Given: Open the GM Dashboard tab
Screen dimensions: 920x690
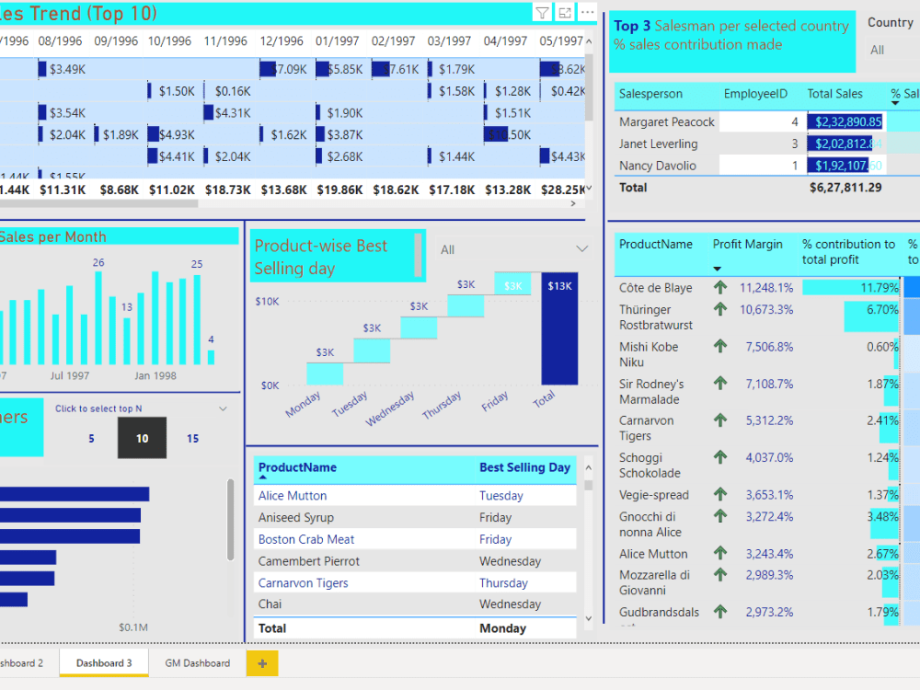Looking at the screenshot, I should click(x=197, y=663).
